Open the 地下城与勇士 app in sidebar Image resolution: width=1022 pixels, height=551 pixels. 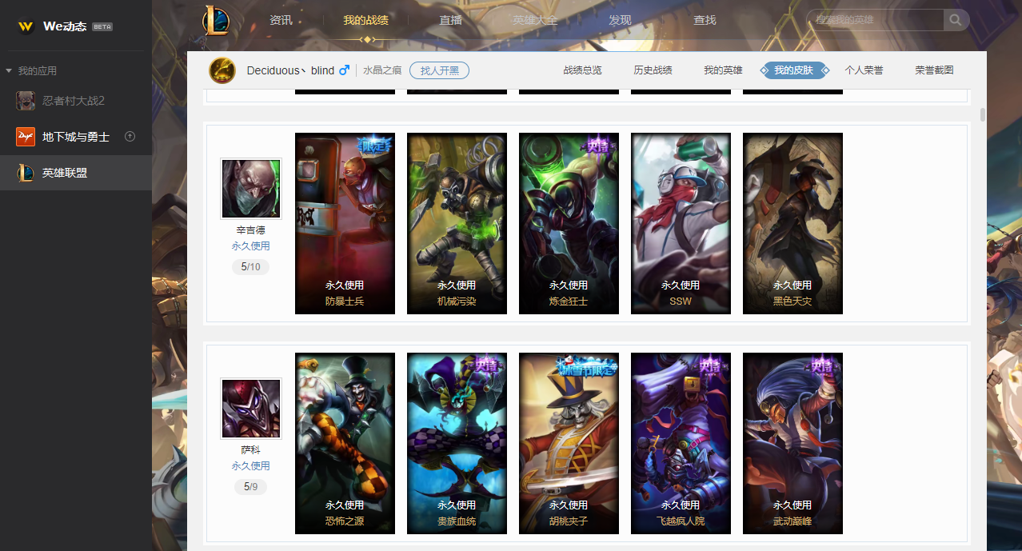76,137
